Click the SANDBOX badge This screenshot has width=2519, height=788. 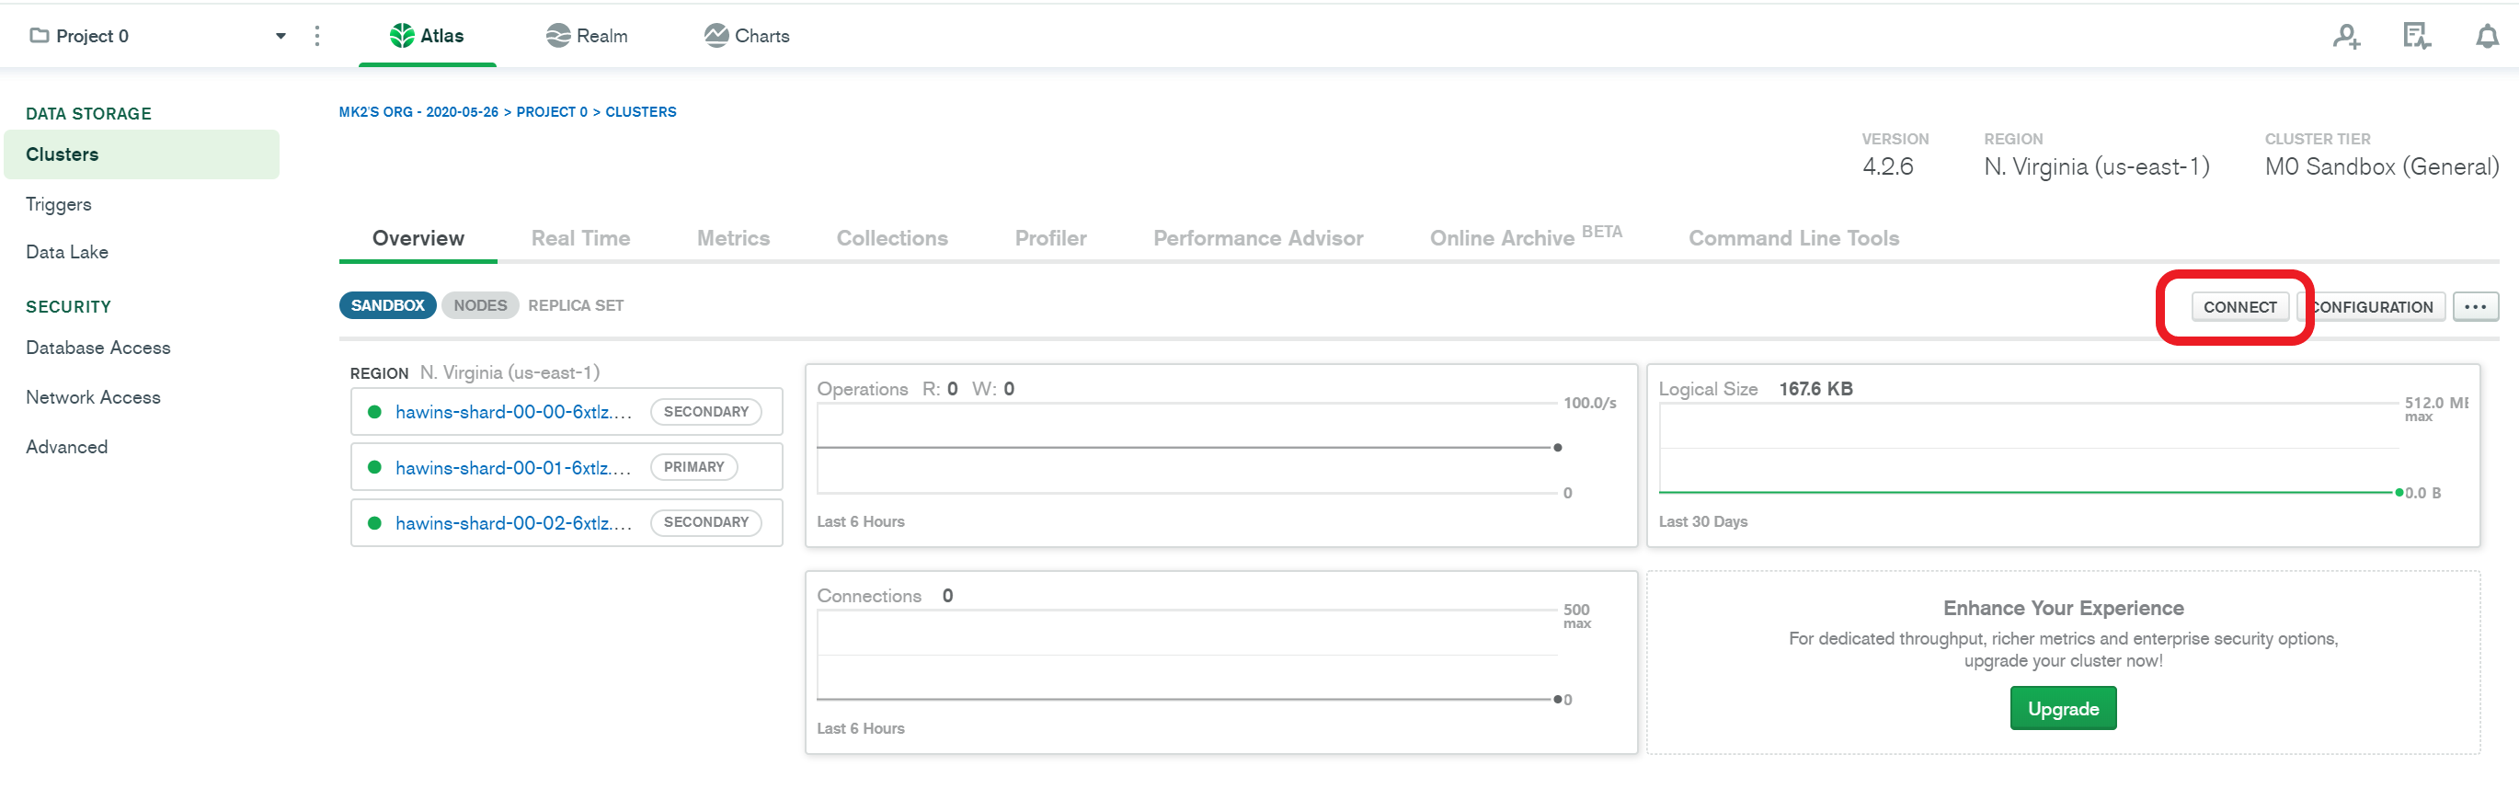click(387, 306)
